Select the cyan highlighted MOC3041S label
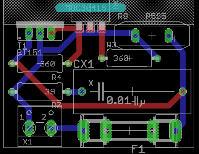Image resolution: width=199 pixels, height=154 pixels. [91, 8]
